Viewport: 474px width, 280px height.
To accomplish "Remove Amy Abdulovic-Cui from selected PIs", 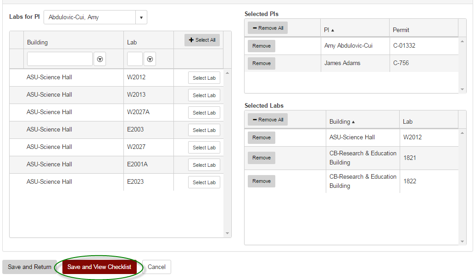I will 262,46.
